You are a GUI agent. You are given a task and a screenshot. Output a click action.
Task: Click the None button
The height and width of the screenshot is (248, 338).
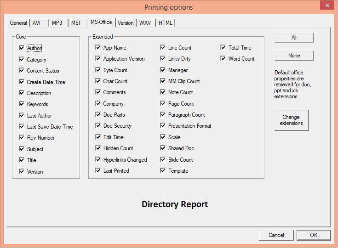[294, 56]
